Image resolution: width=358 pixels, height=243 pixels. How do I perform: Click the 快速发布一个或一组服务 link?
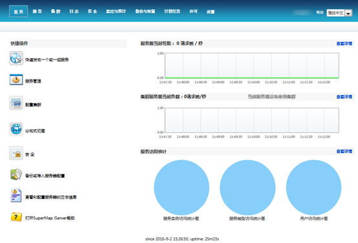click(47, 59)
